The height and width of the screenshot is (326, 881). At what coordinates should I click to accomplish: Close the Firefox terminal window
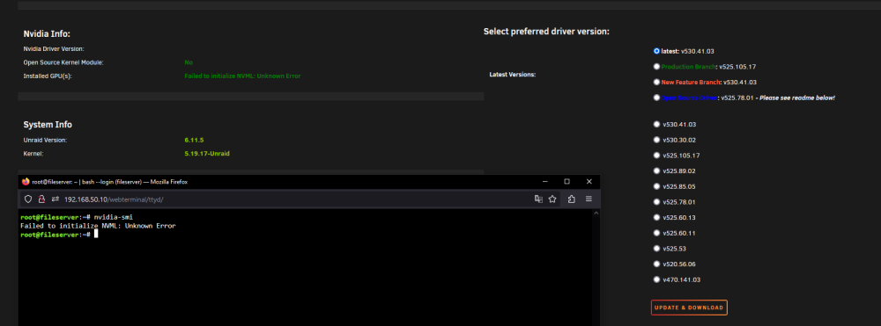tap(589, 182)
